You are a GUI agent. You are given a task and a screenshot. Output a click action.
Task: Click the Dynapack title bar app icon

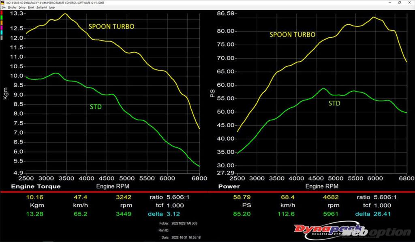click(x=2, y=3)
